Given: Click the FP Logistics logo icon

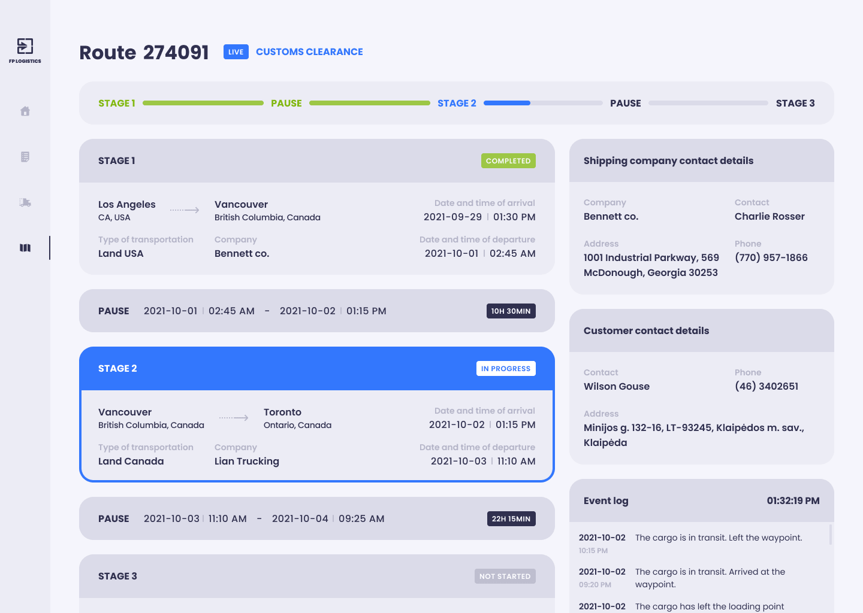Looking at the screenshot, I should [x=25, y=47].
